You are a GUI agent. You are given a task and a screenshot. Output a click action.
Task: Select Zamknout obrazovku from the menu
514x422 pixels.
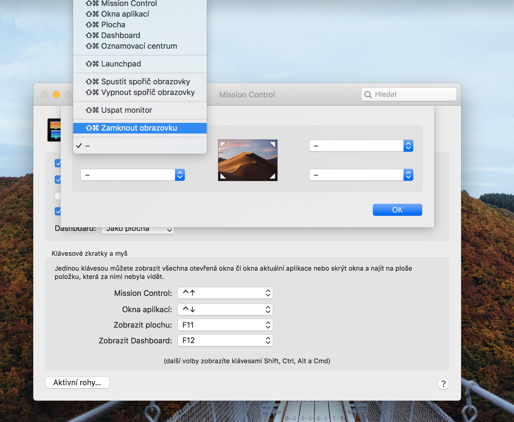point(140,128)
